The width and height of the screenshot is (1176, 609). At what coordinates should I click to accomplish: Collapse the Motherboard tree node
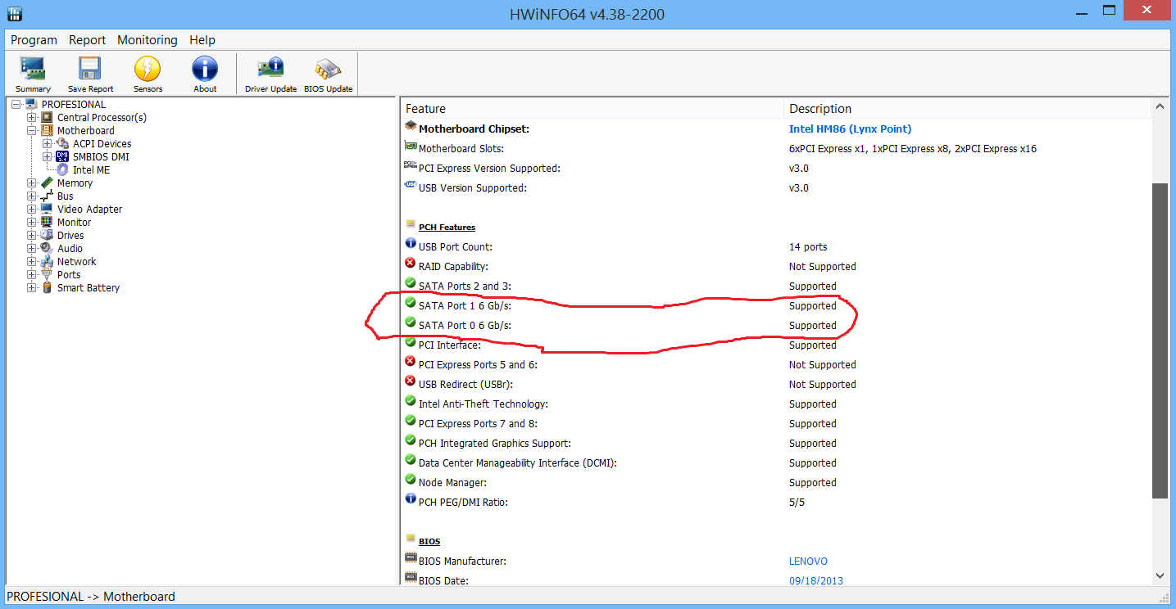32,130
